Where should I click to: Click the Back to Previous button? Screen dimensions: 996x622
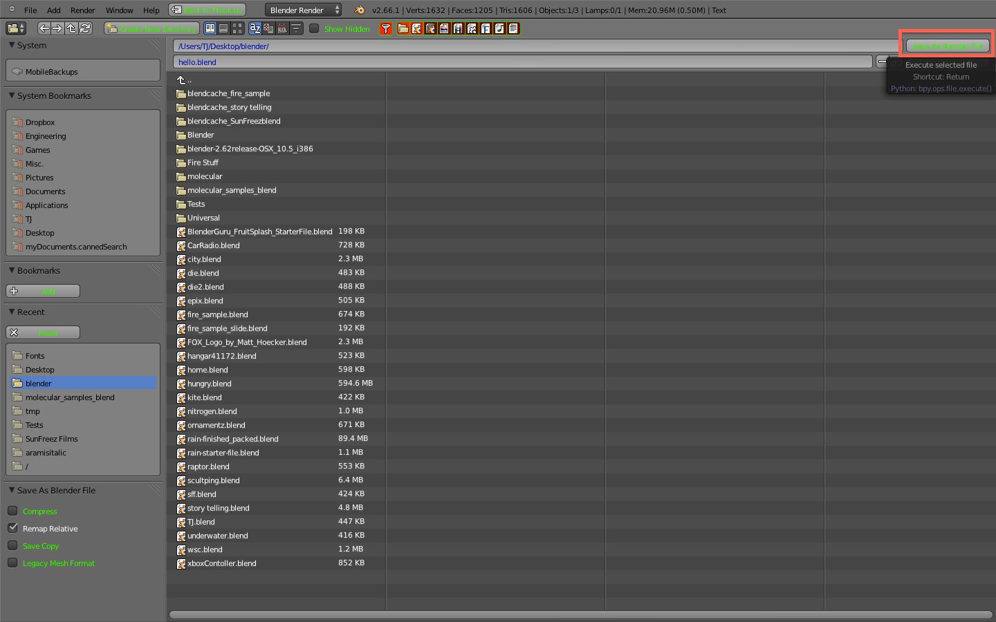[x=207, y=10]
